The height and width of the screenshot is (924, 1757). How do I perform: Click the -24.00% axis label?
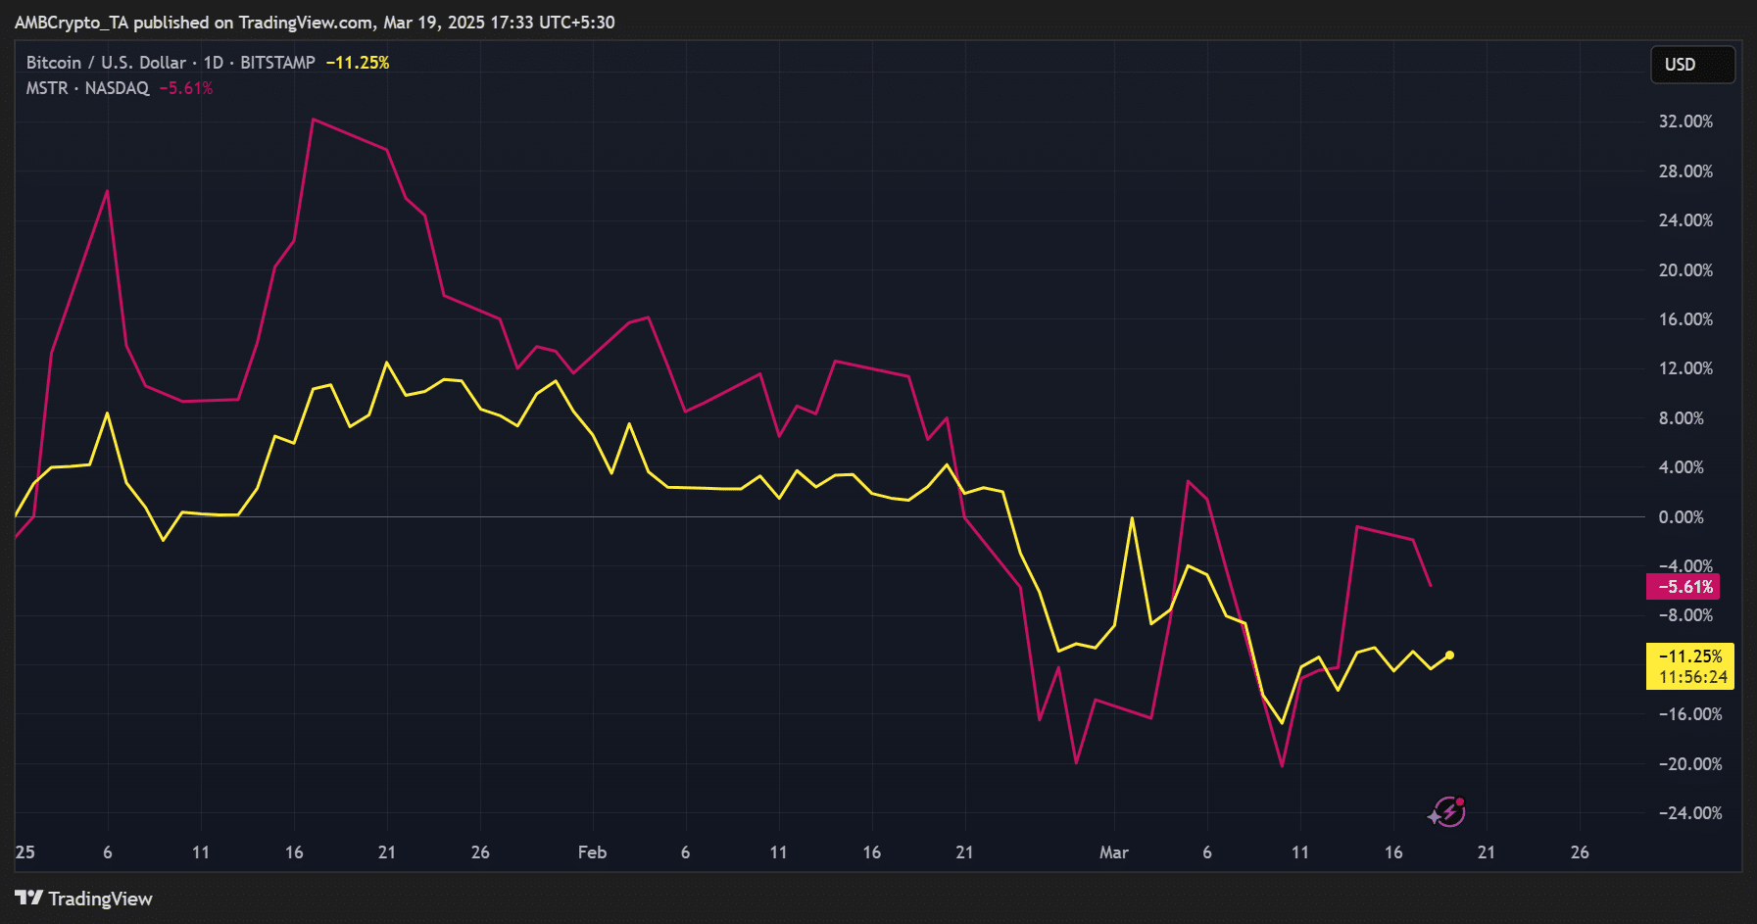click(x=1690, y=813)
